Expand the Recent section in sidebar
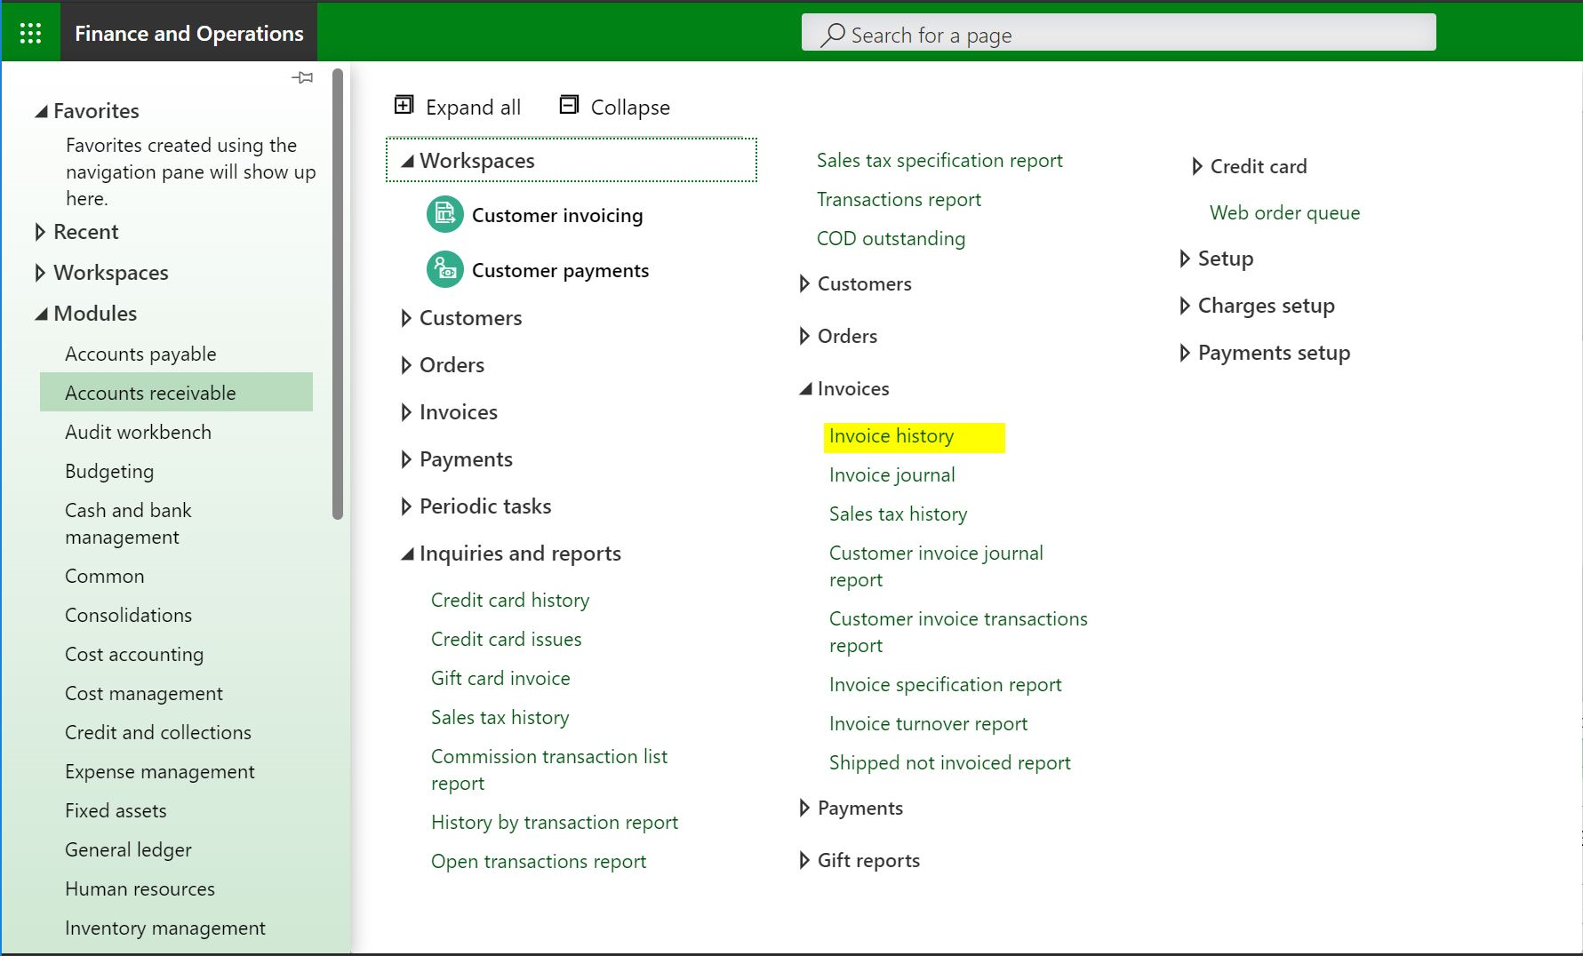This screenshot has width=1583, height=956. click(40, 232)
